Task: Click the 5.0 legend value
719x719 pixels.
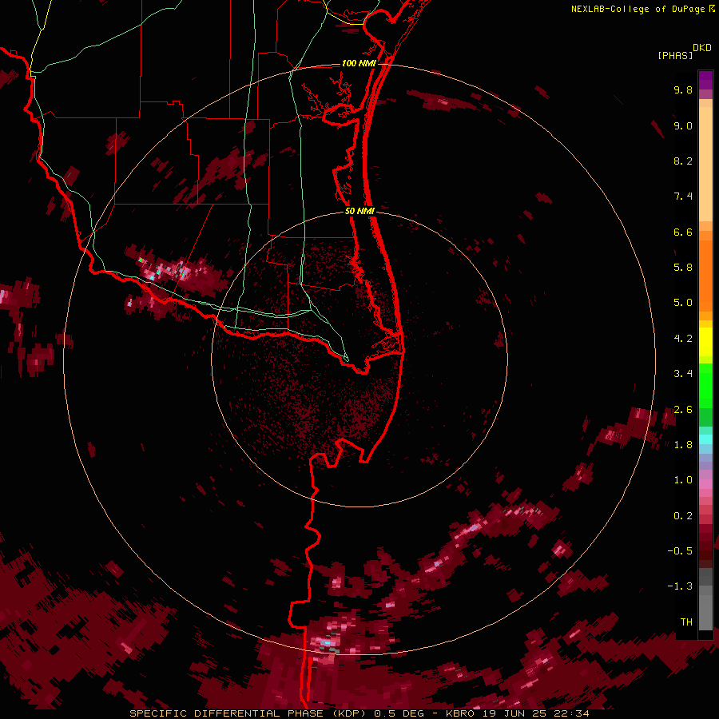Action: point(683,303)
